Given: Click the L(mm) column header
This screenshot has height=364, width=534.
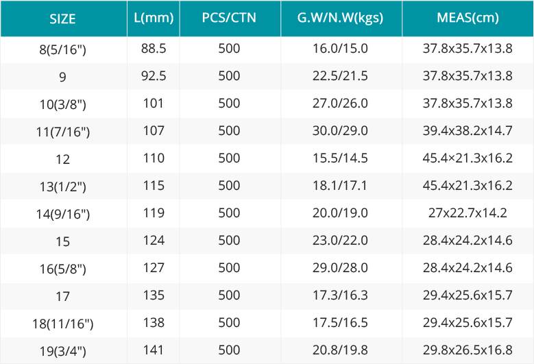Looking at the screenshot, I should tap(154, 18).
